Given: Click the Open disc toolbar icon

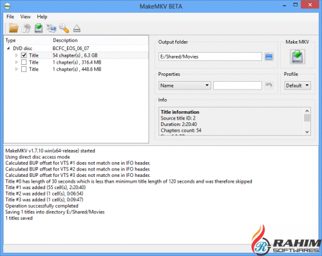Looking at the screenshot, I should (x=26, y=28).
